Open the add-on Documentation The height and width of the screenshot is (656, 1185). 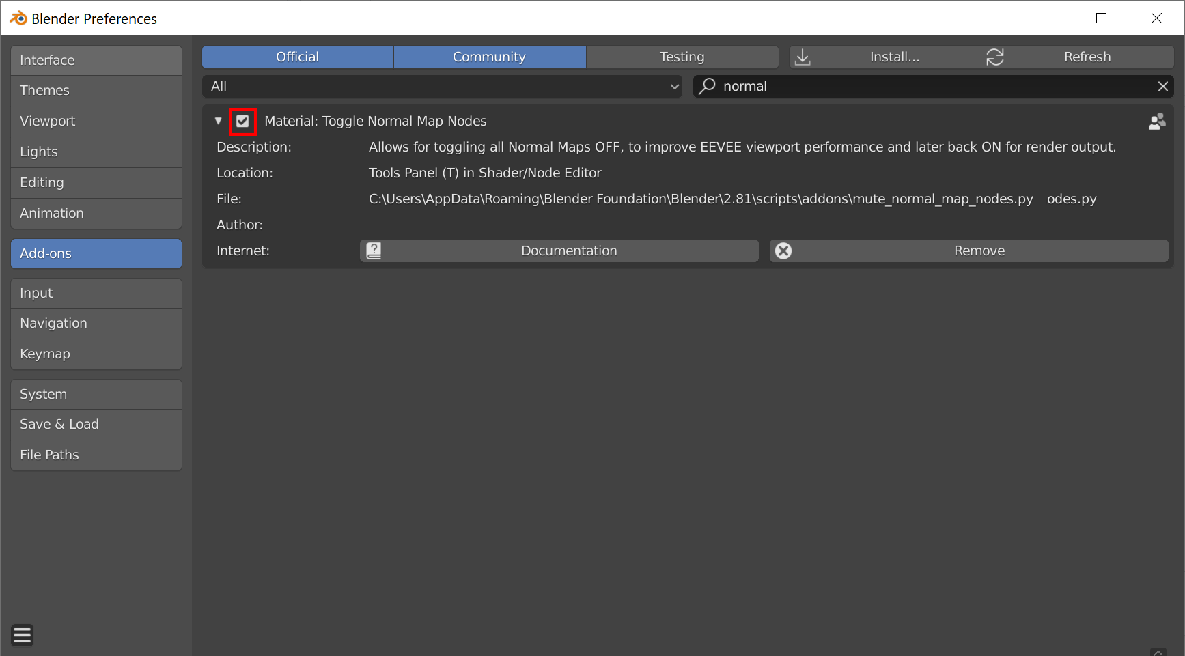coord(569,251)
